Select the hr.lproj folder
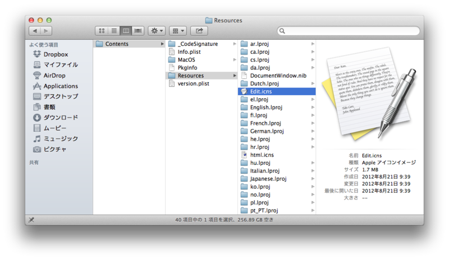The height and width of the screenshot is (260, 449). point(277,147)
